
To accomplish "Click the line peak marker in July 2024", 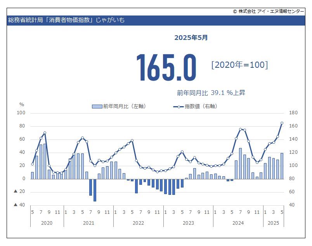I will coord(240,129).
